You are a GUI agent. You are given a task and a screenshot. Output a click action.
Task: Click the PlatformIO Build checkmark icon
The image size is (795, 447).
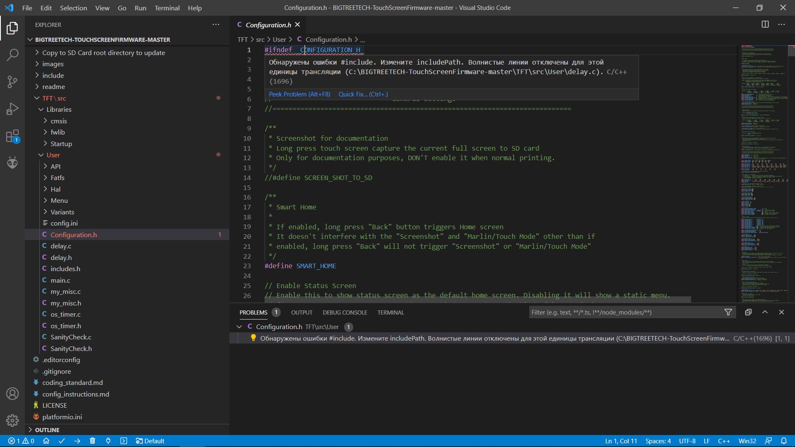coord(62,441)
